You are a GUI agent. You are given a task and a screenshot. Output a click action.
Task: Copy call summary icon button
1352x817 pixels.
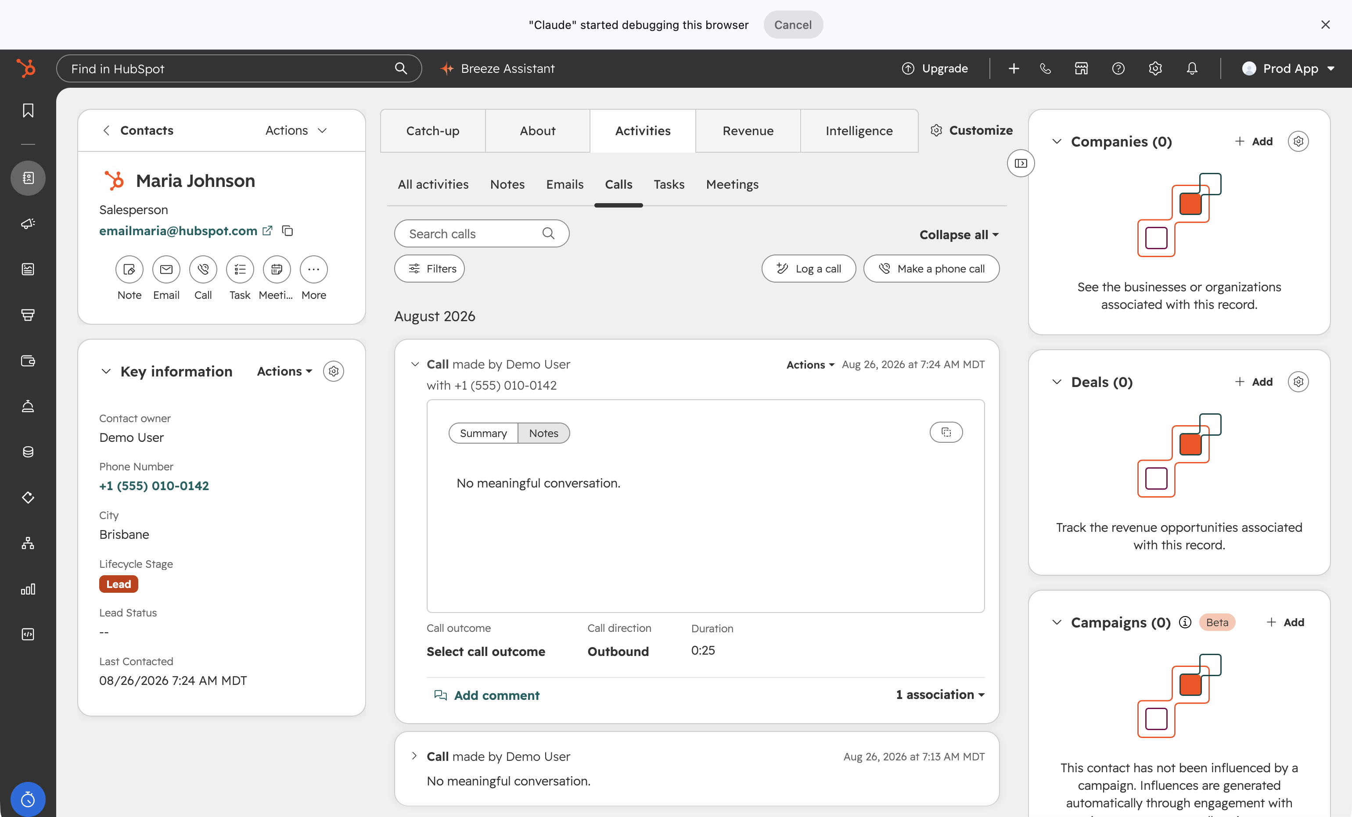[x=946, y=432]
